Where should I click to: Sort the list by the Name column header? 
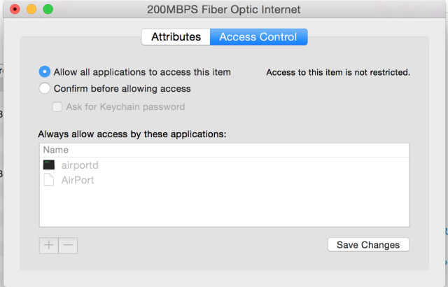coord(224,150)
